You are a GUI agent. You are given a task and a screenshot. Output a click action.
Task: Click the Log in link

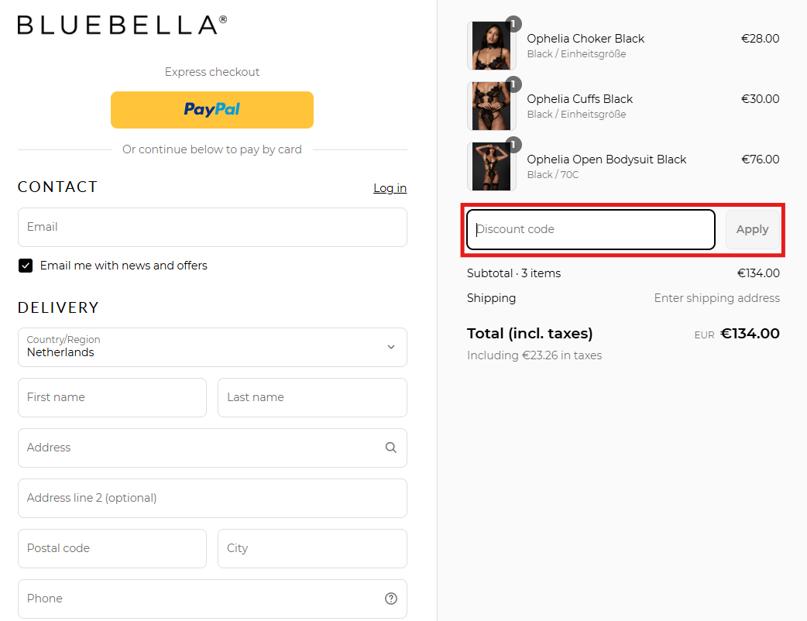[x=390, y=188]
